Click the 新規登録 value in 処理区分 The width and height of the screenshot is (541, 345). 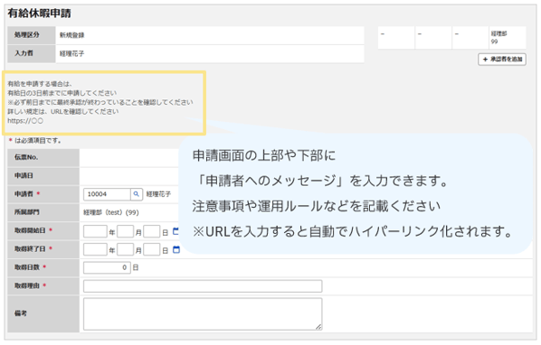(x=71, y=35)
